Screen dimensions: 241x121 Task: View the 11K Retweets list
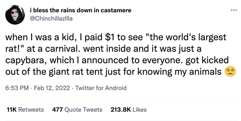tap(25, 110)
